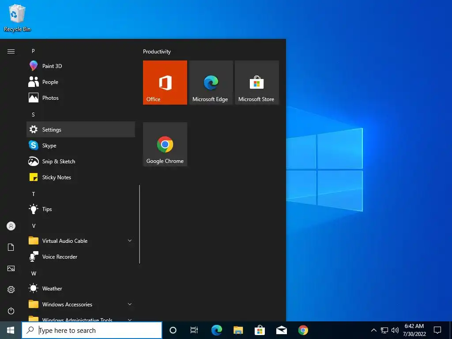The width and height of the screenshot is (452, 339).
Task: Open the notification Action Center
Action: 437,330
